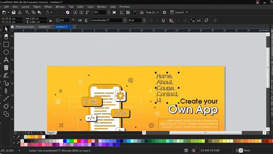Open the zoom level 75% dropdown

[109, 12]
